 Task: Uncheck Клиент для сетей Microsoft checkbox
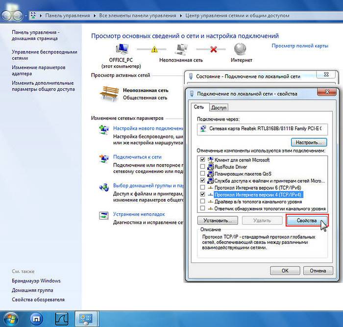pos(202,159)
